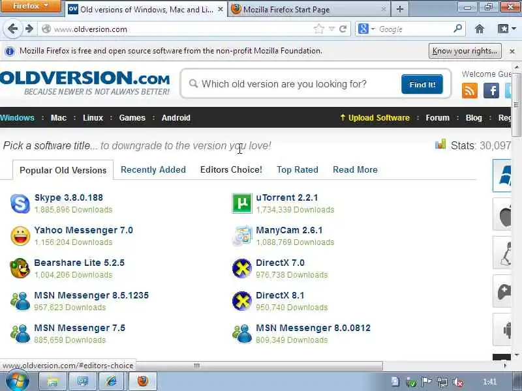Screen dimensions: 522x391
Task: Open the uTorrent 2.2.1 link
Action: coord(286,197)
